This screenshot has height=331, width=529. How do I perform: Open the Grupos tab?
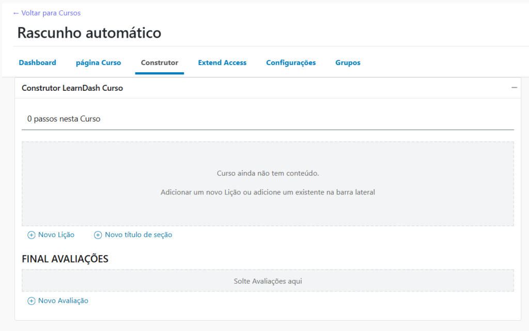(348, 63)
